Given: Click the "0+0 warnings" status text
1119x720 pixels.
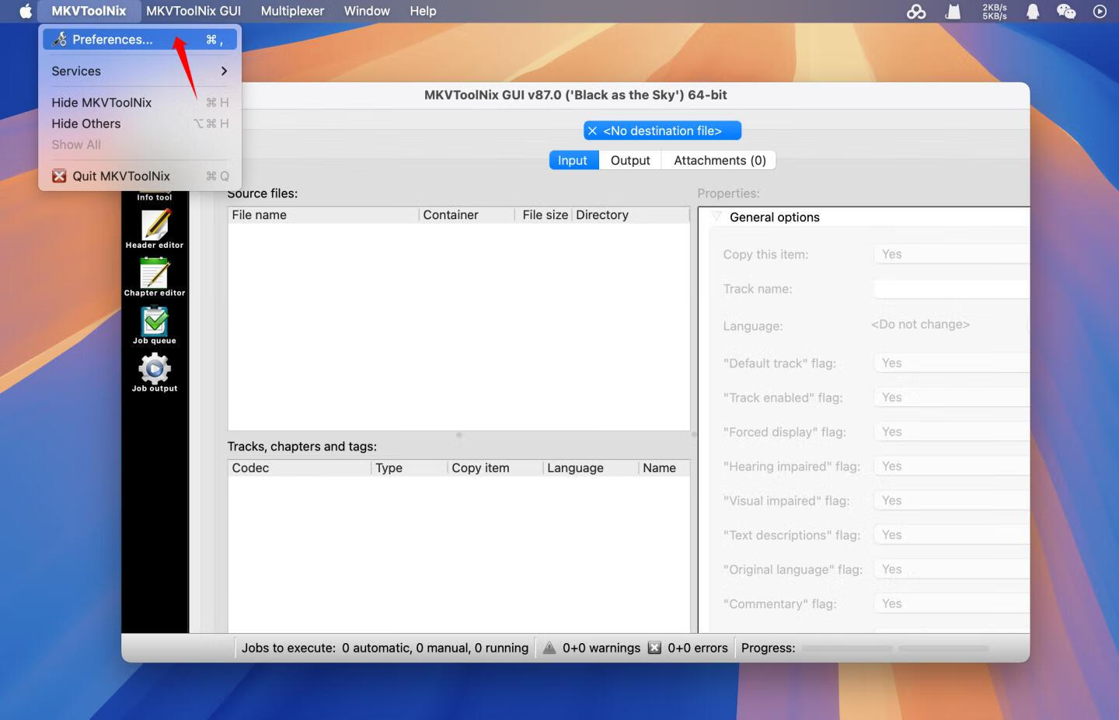Looking at the screenshot, I should [x=601, y=648].
